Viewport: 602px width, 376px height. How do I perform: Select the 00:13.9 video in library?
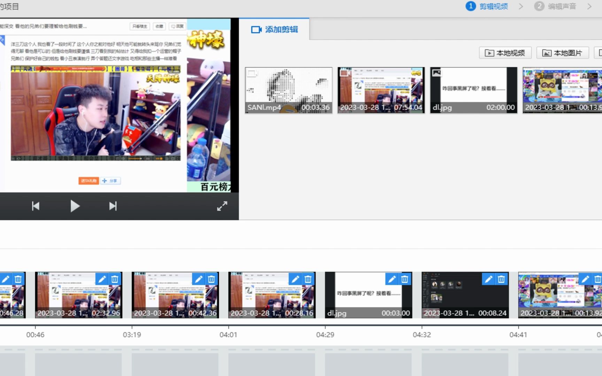(562, 90)
